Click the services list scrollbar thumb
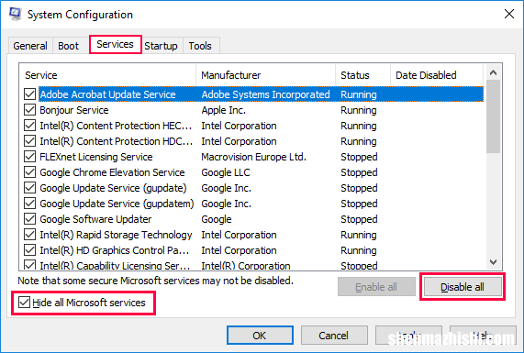This screenshot has width=524, height=353. (x=493, y=116)
